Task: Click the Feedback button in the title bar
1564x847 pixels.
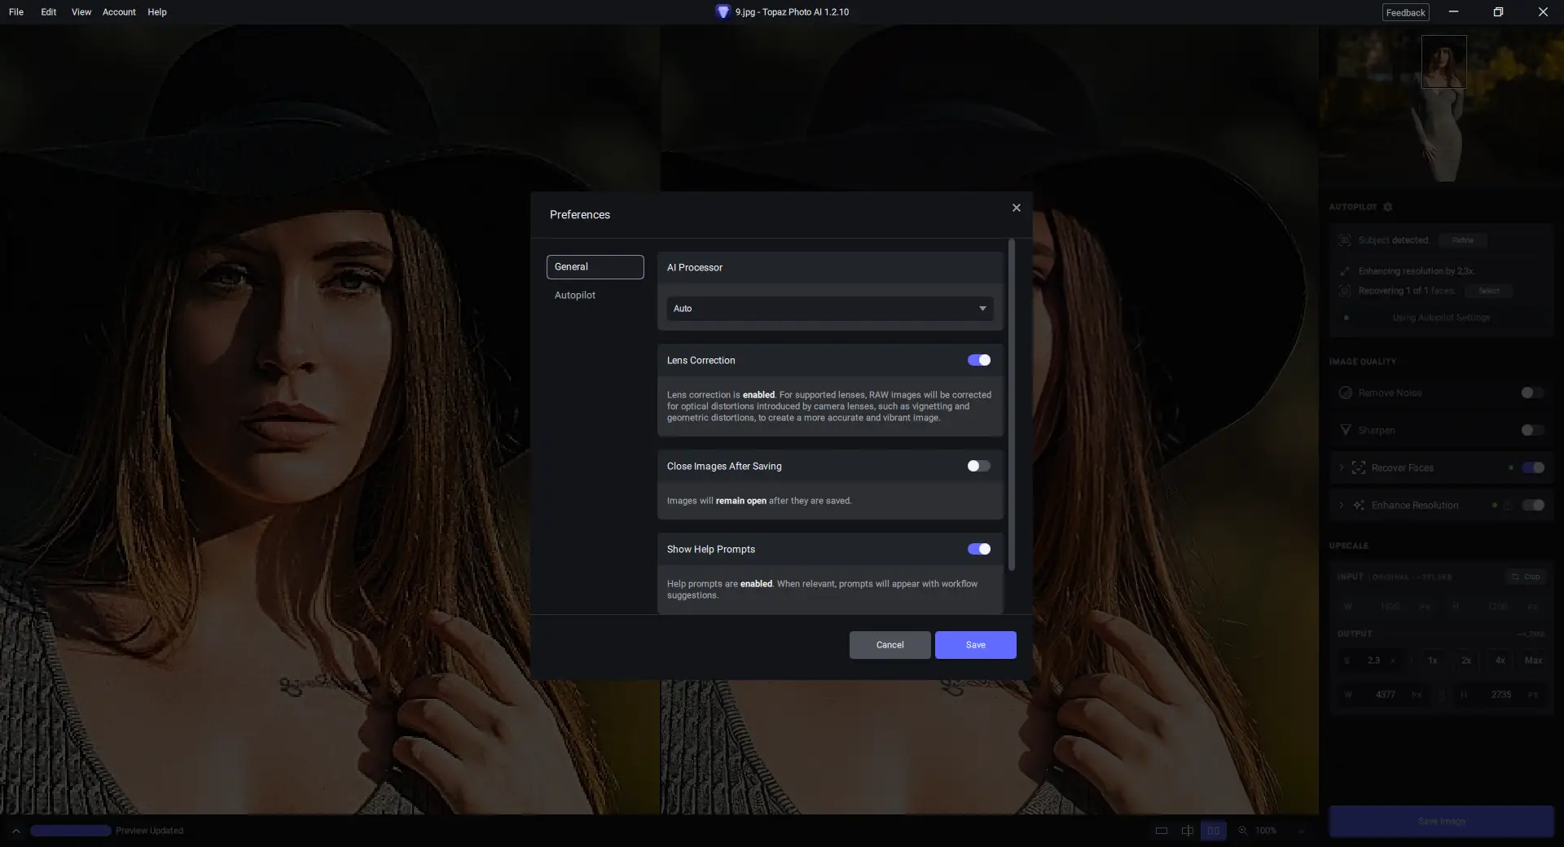Action: click(x=1405, y=12)
